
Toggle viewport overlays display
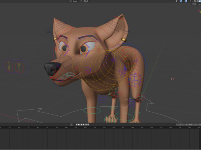coord(186,1)
